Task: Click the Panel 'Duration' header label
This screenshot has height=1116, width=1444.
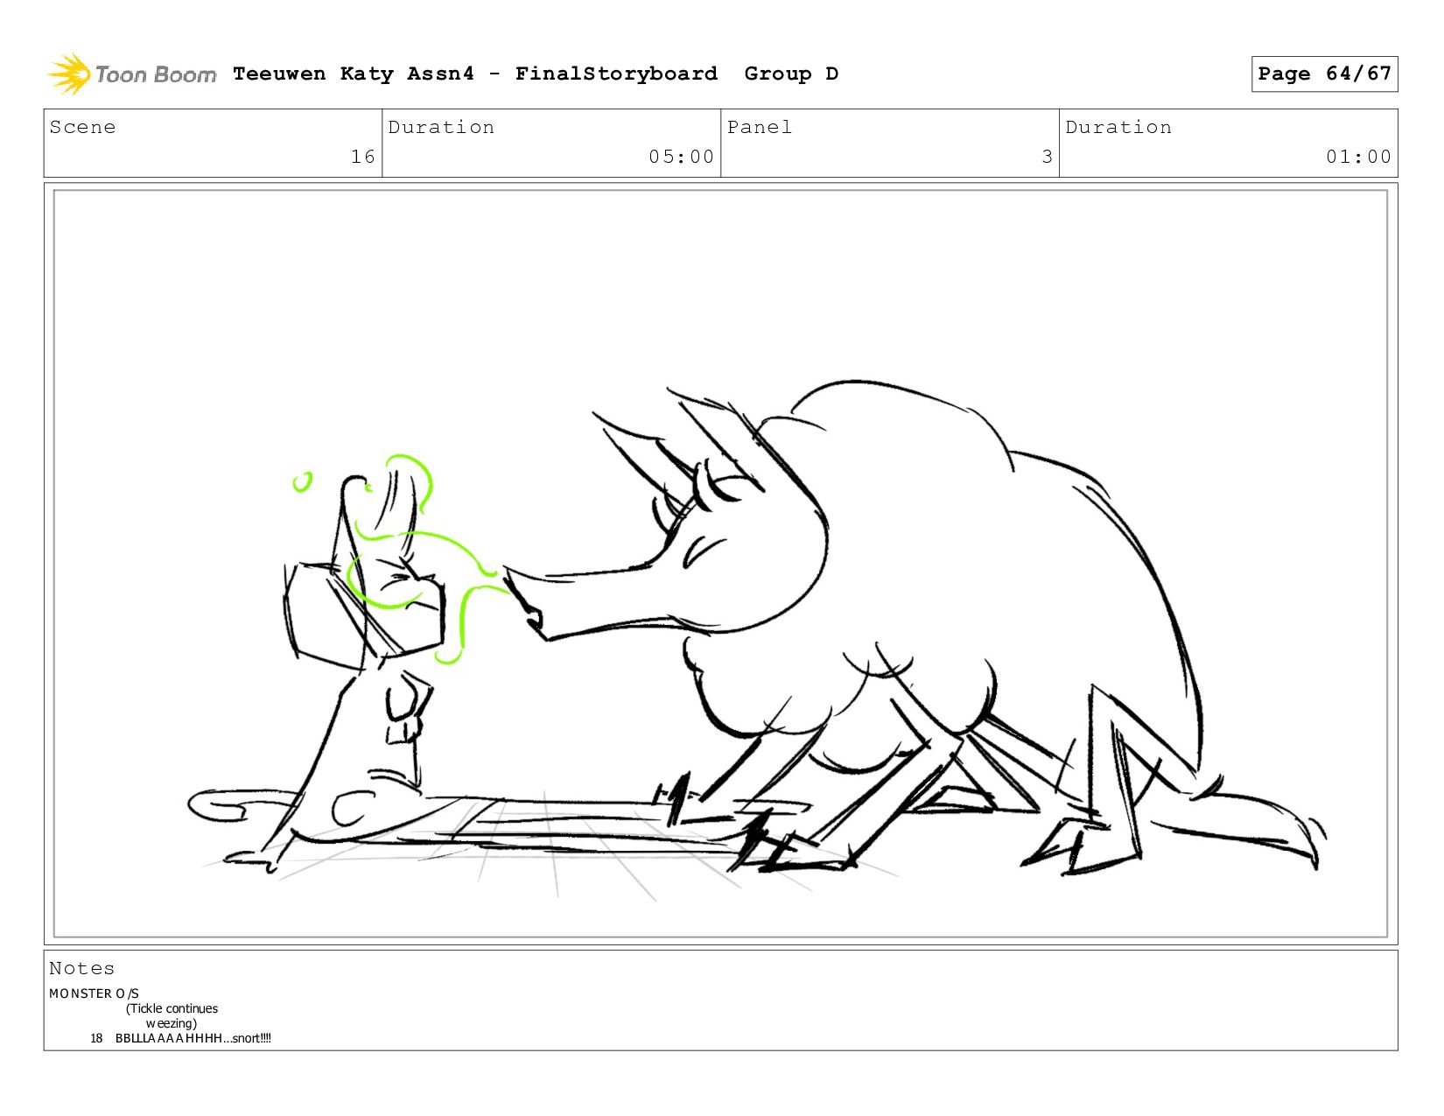Action: pos(1118,127)
